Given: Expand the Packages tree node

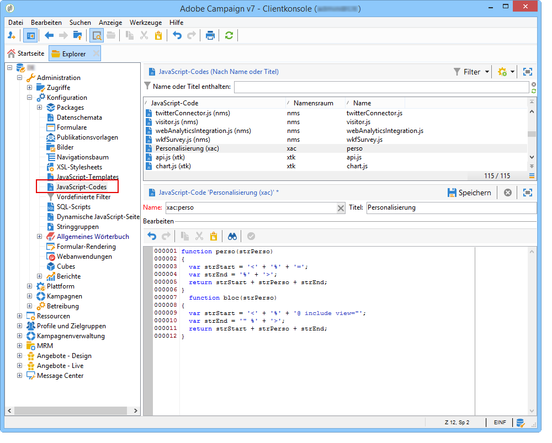Looking at the screenshot, I should point(40,108).
